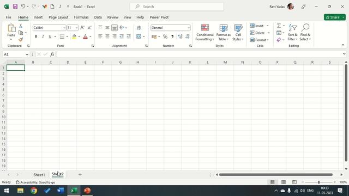Screen dimensions: 349x196
Task: Click in the Search box
Action: [177, 7]
